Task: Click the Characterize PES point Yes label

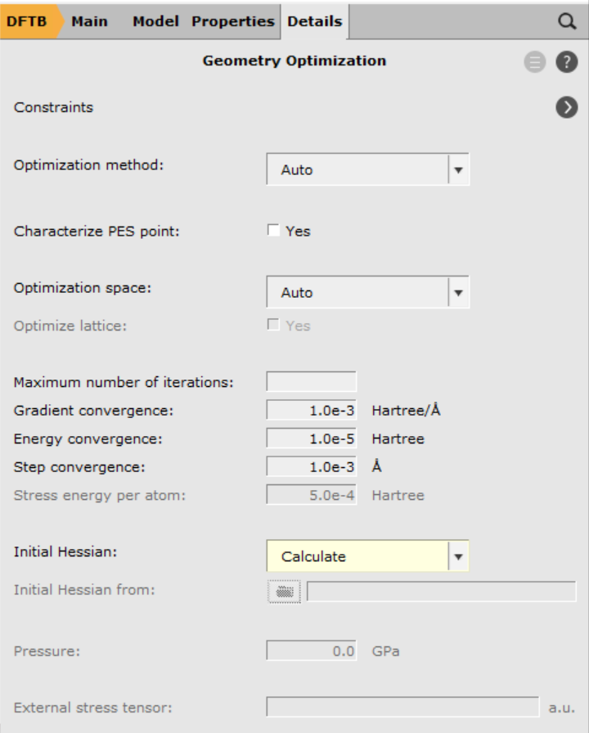Action: (x=298, y=231)
